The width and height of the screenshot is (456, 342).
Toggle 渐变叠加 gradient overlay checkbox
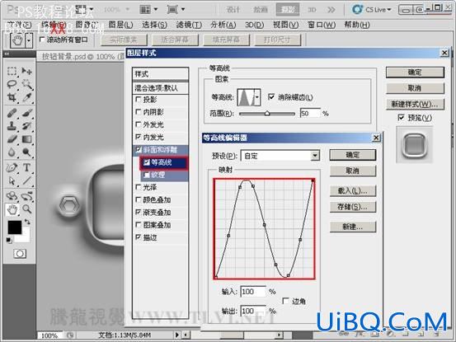coord(139,213)
